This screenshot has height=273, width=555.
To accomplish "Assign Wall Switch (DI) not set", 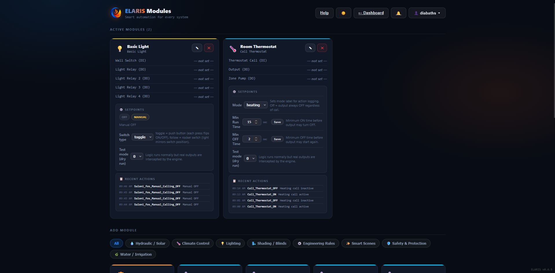I will pyautogui.click(x=204, y=61).
